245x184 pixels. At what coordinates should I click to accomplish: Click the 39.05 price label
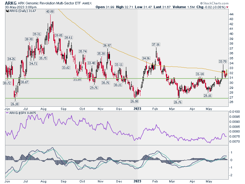[59, 35]
